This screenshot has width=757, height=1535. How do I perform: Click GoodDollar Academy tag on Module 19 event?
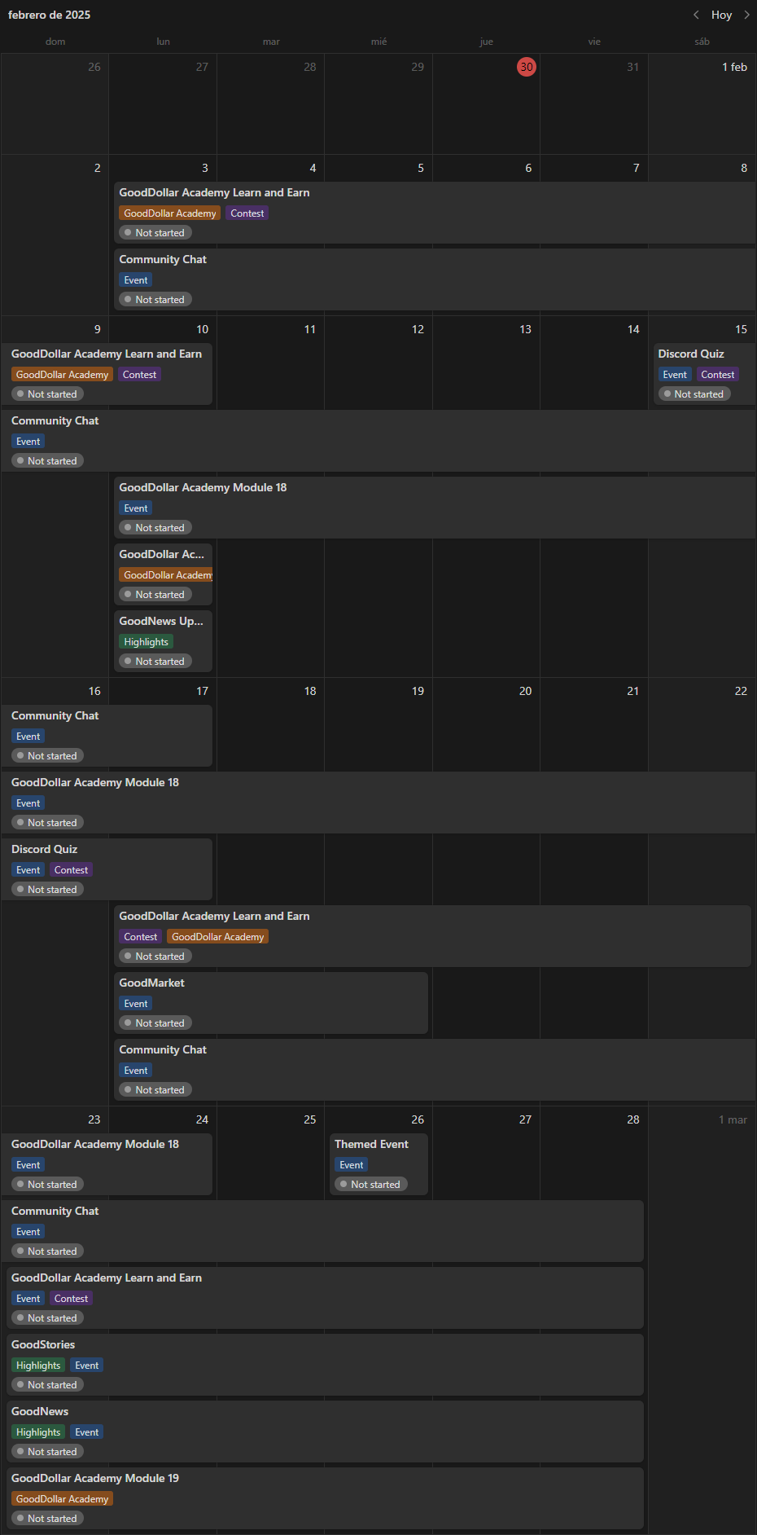coord(62,1499)
